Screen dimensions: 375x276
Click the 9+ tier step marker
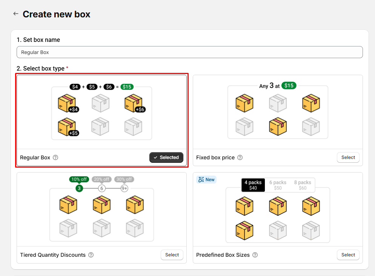tap(124, 188)
